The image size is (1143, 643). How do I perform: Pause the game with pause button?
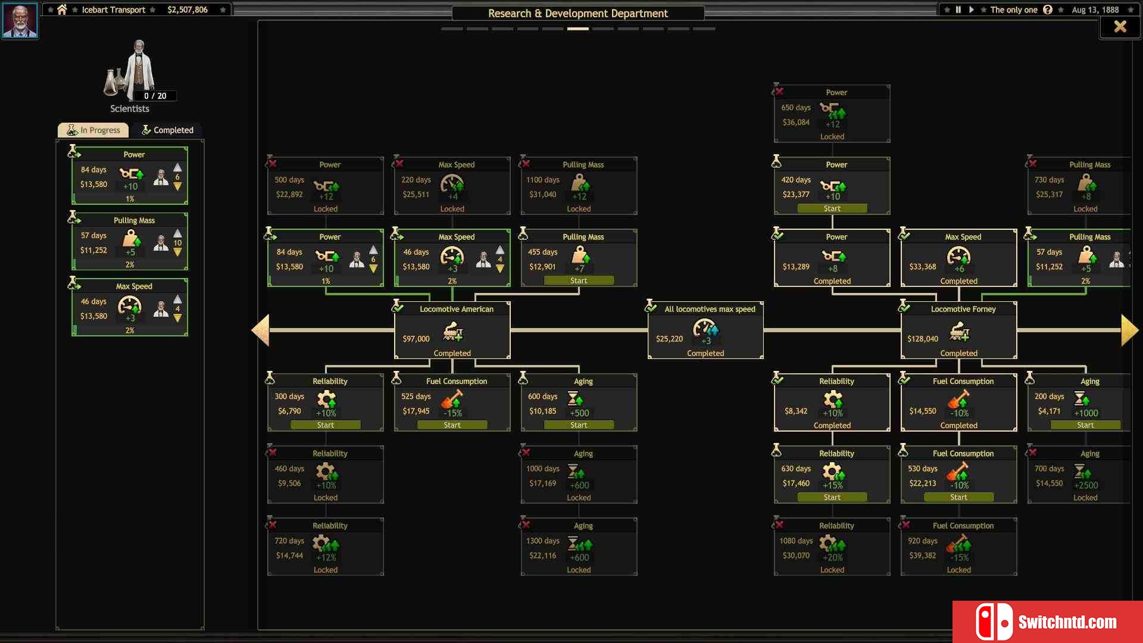coord(958,10)
